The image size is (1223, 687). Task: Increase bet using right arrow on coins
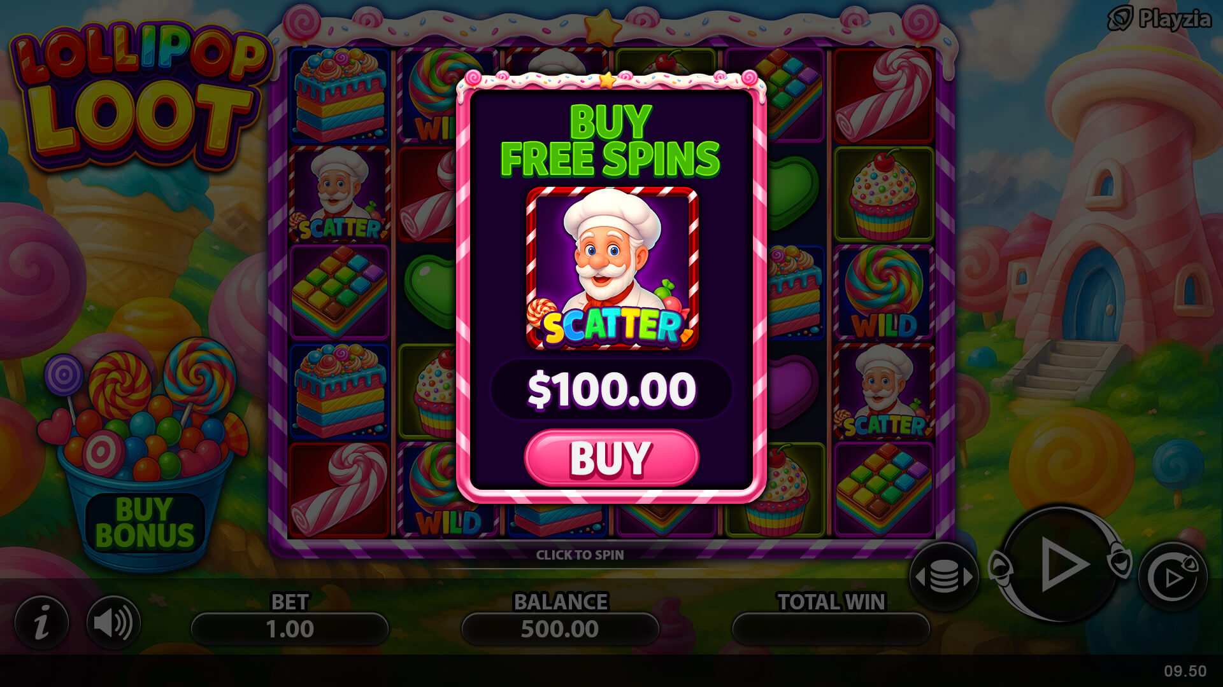(x=968, y=577)
